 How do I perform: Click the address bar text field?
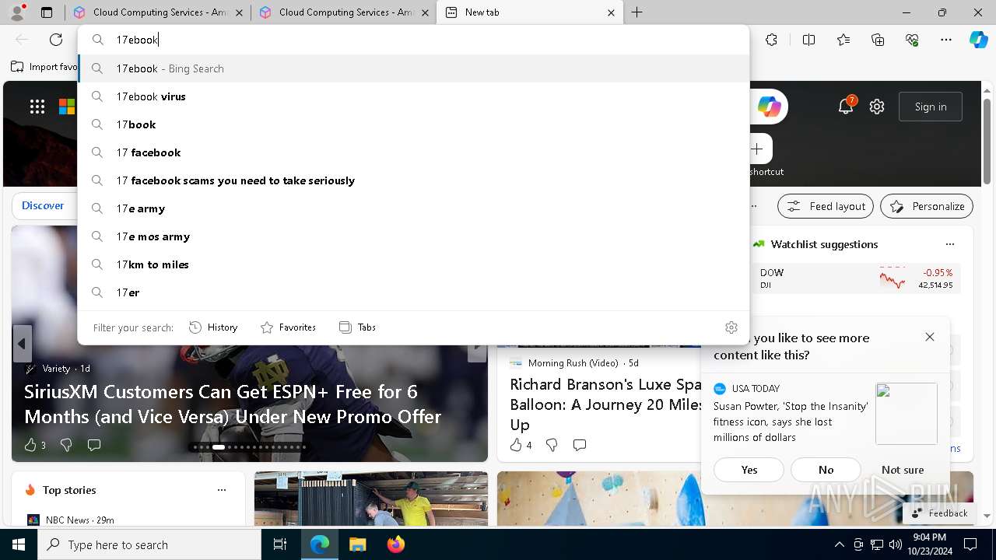(x=412, y=40)
